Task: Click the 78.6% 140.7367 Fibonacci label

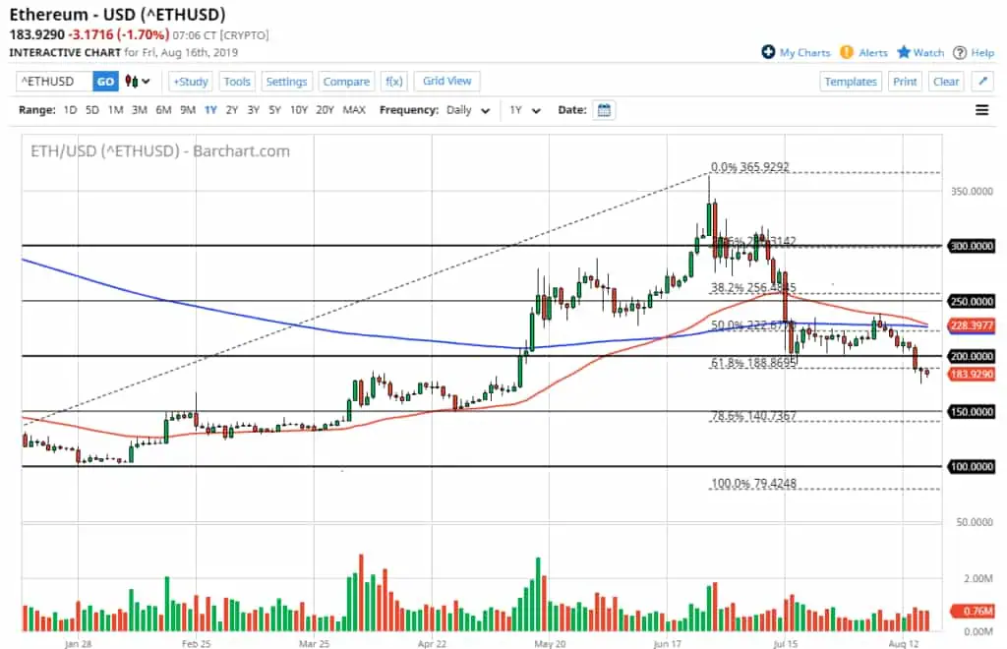Action: coord(753,415)
